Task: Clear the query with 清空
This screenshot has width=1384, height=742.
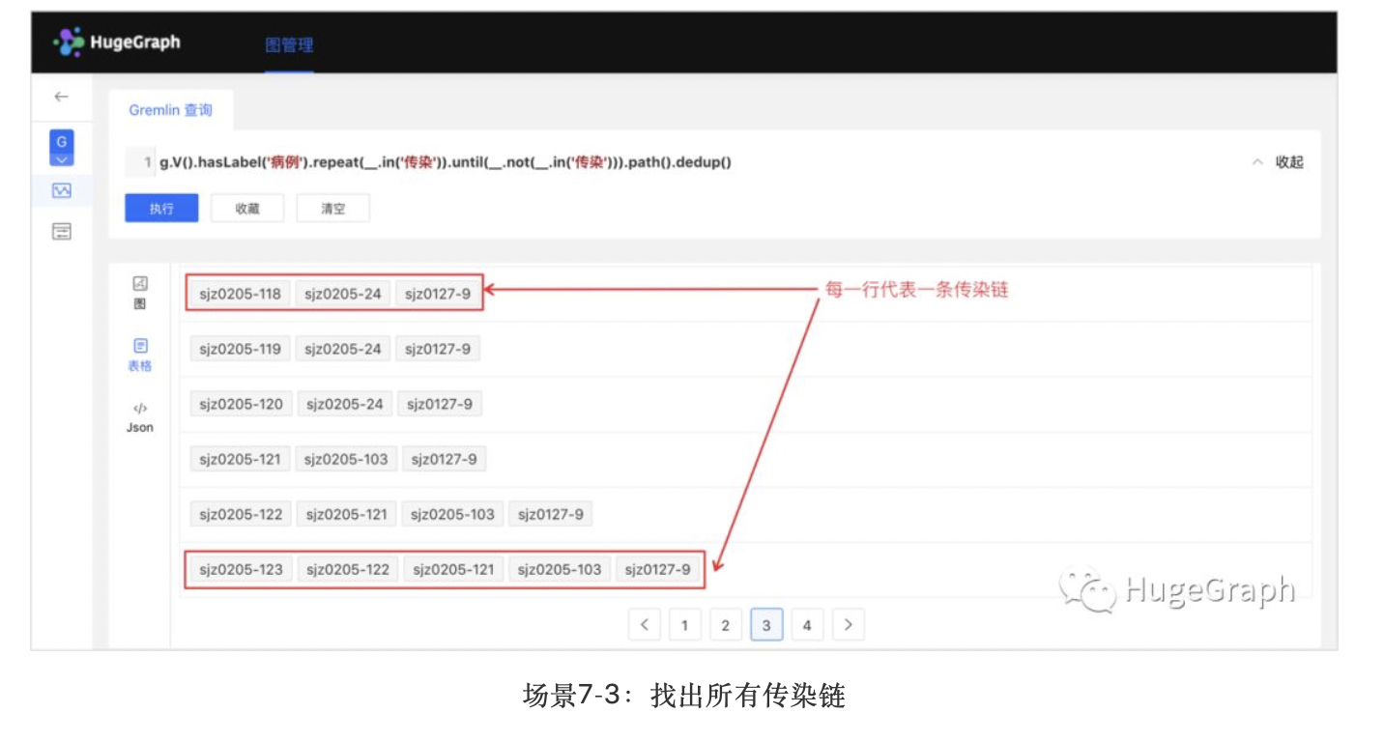Action: tap(332, 209)
